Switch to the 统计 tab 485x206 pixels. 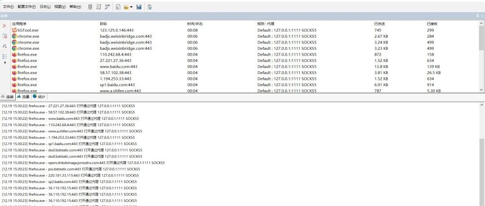(39, 97)
